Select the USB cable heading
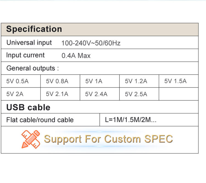 [x=28, y=107]
